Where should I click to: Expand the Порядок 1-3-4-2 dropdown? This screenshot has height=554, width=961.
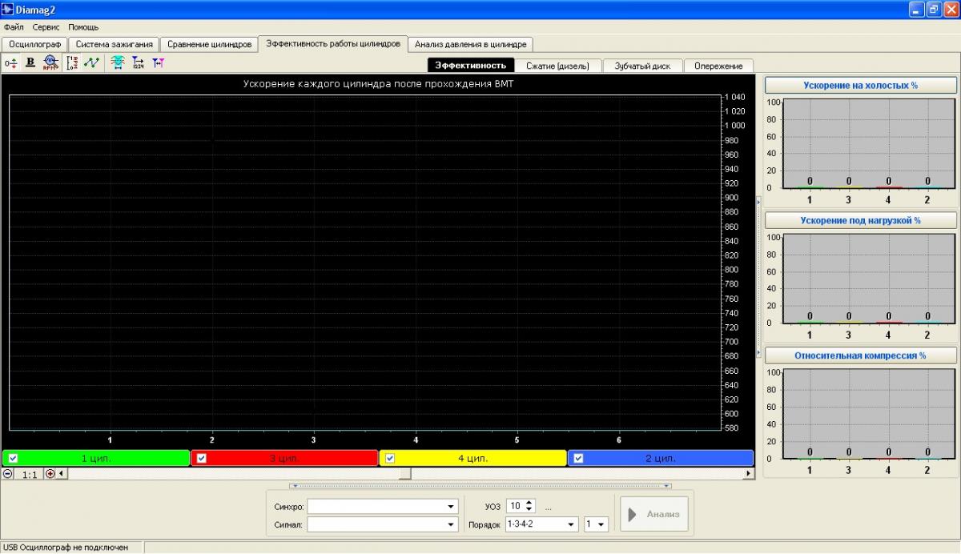571,524
